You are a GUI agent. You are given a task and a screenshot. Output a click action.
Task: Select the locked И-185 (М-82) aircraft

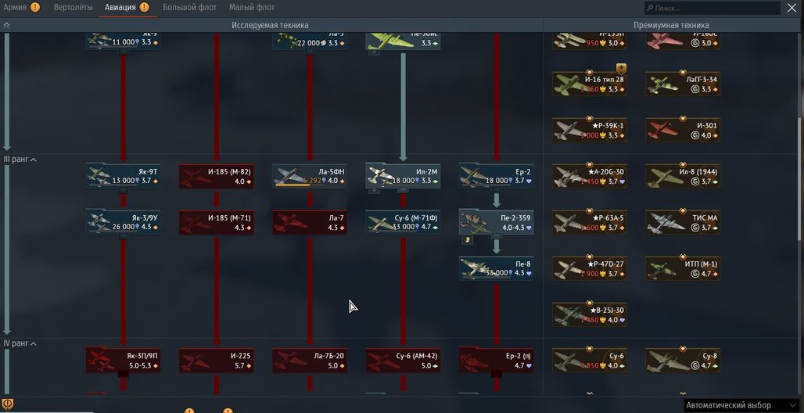[217, 176]
